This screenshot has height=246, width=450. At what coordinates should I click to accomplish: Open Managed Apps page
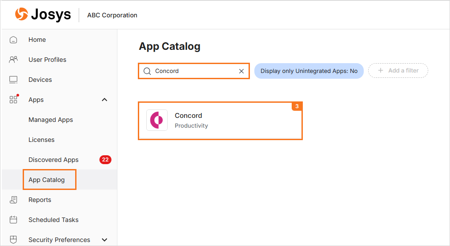click(51, 120)
